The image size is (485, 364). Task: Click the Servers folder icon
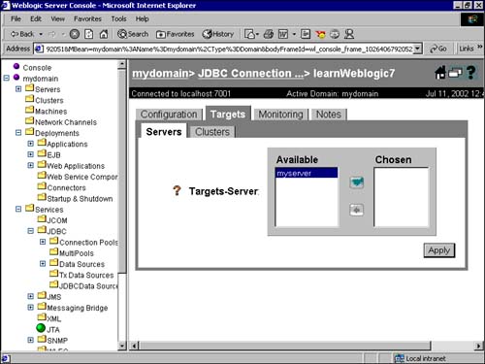click(30, 87)
